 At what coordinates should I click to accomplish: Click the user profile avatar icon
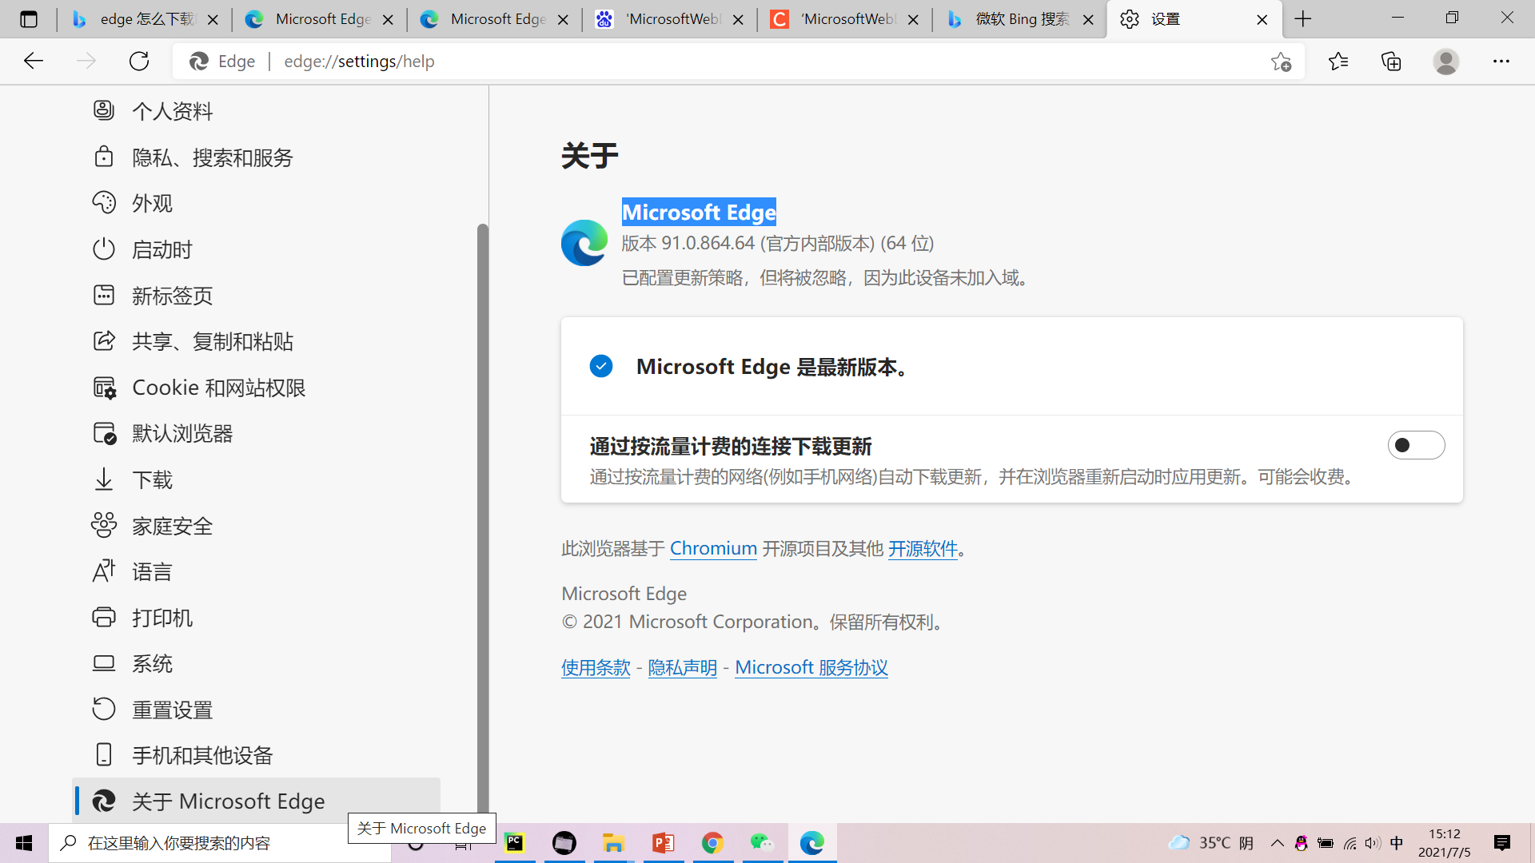coord(1445,62)
